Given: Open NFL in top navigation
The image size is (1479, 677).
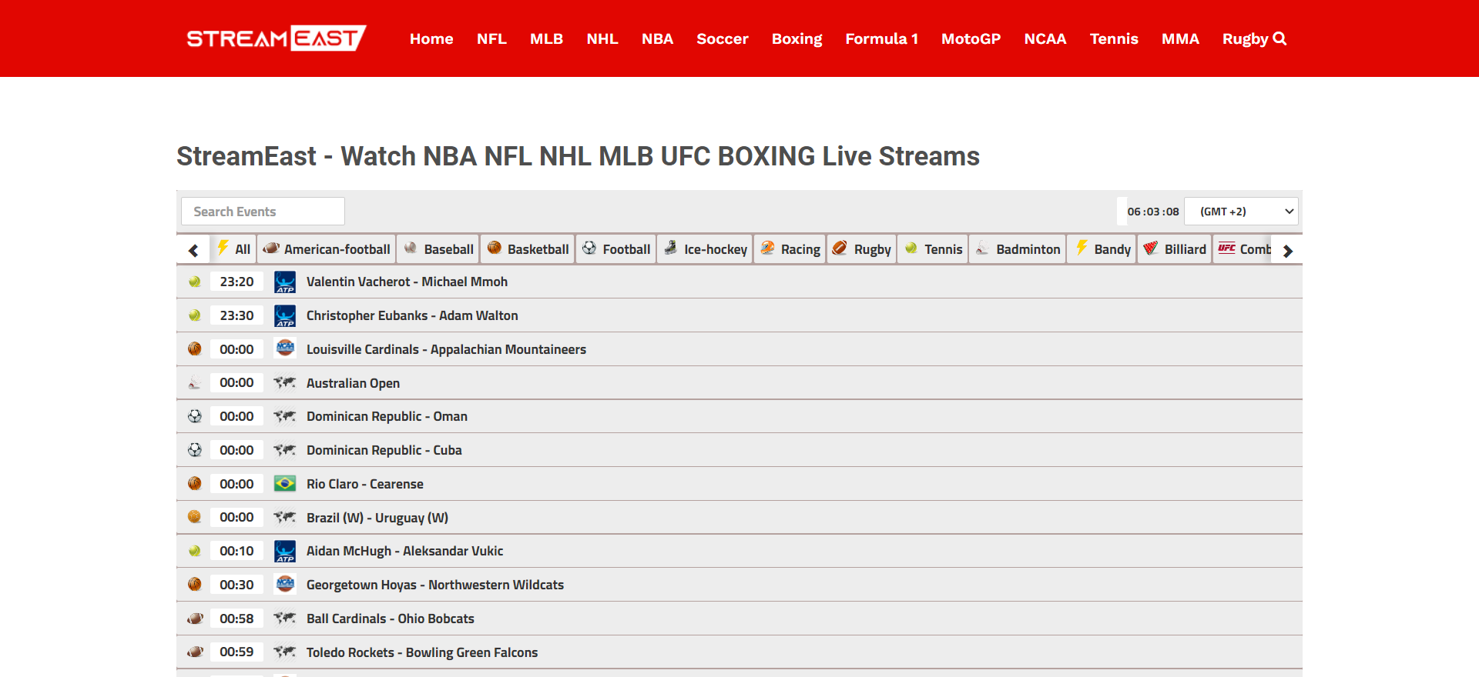Looking at the screenshot, I should tap(491, 38).
